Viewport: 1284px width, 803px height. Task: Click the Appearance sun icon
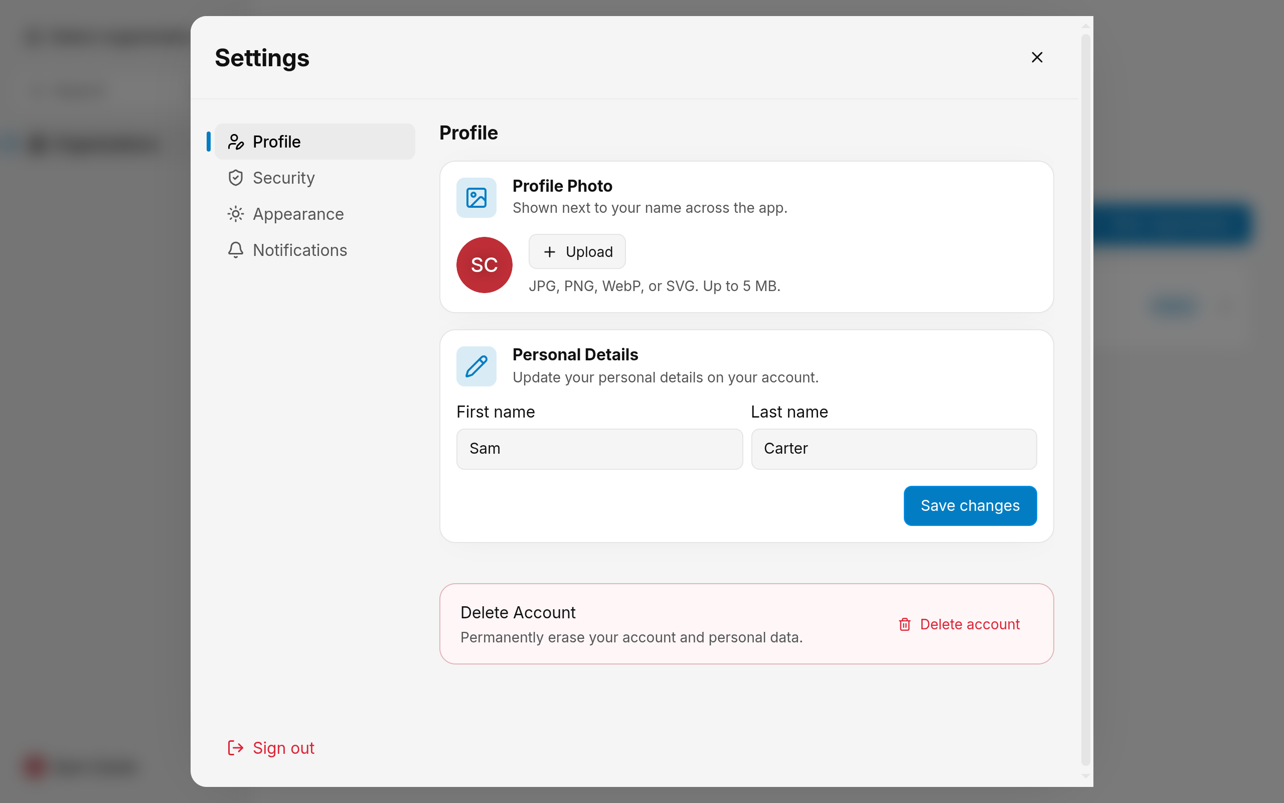[236, 214]
